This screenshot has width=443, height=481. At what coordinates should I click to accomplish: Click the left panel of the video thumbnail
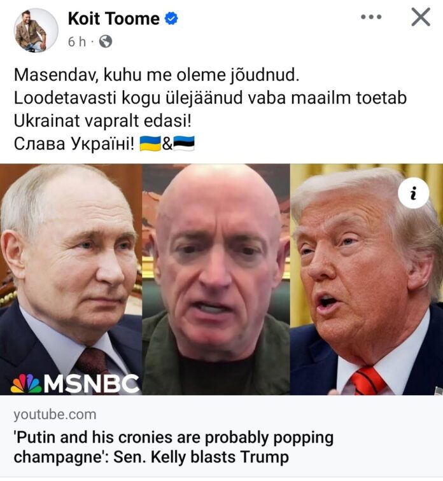pyautogui.click(x=71, y=279)
